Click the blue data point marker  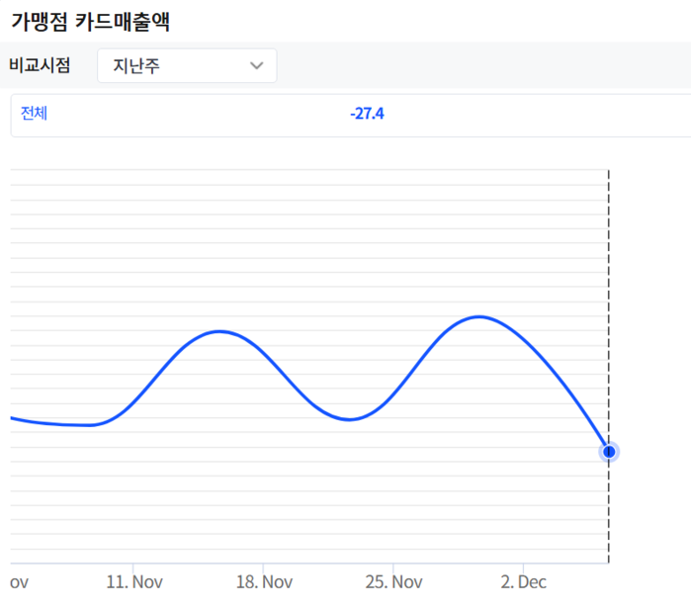609,452
